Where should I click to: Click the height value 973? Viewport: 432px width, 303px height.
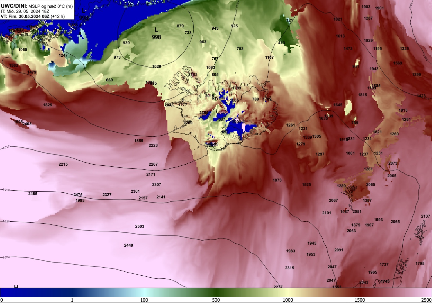click(x=117, y=57)
